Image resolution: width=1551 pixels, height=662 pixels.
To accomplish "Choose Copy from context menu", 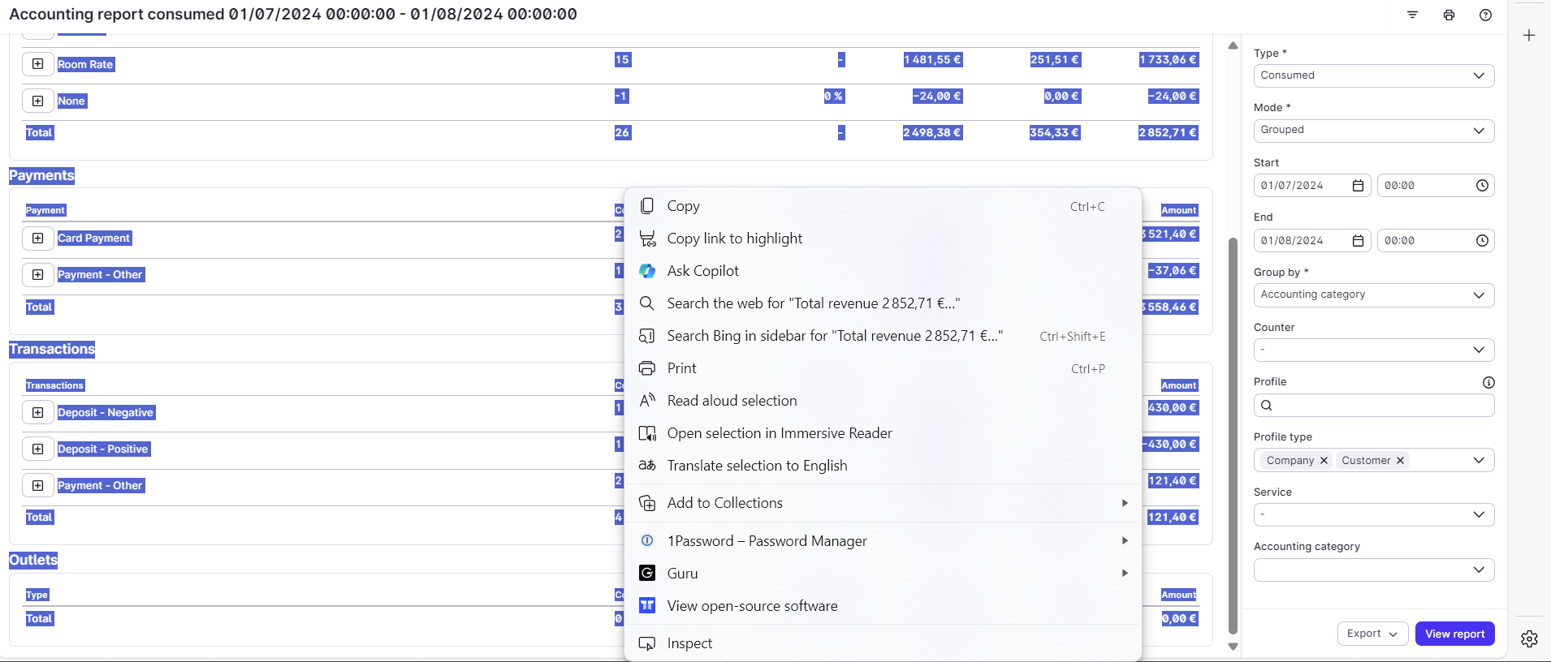I will pyautogui.click(x=883, y=206).
